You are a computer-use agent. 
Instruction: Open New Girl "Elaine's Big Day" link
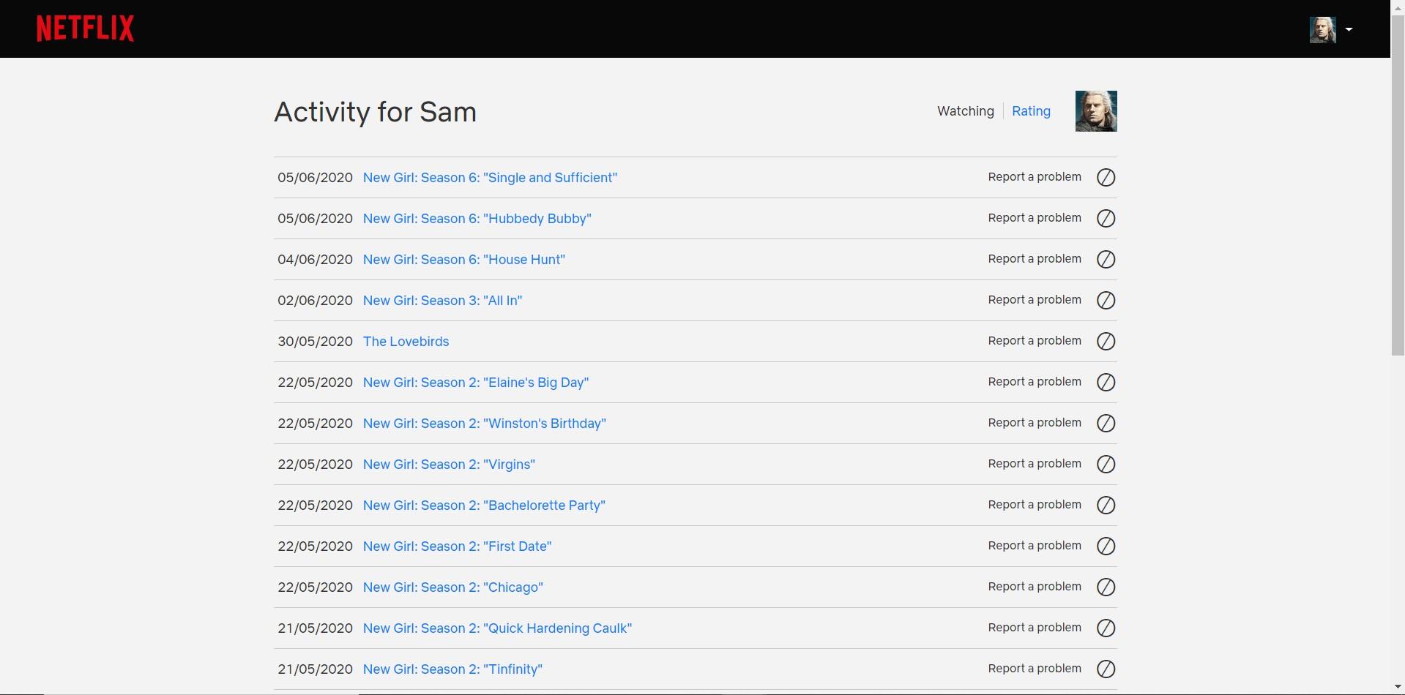coord(476,383)
